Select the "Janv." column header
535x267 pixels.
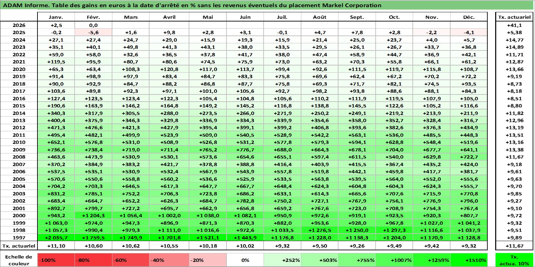pos(56,17)
